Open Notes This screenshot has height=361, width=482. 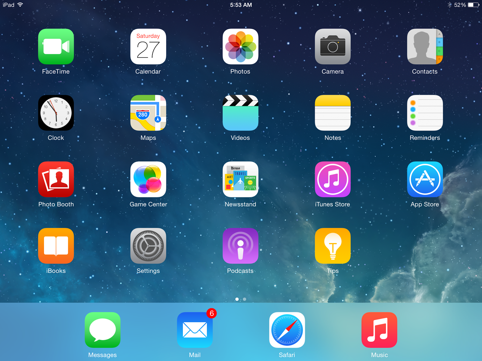[333, 113]
